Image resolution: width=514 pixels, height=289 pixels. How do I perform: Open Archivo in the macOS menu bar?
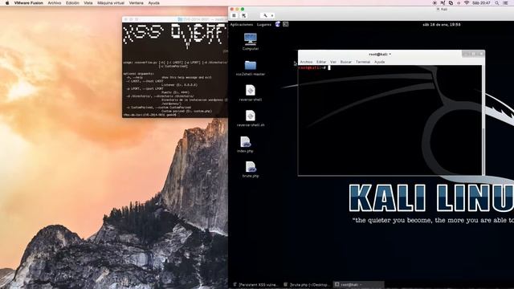[55, 3]
